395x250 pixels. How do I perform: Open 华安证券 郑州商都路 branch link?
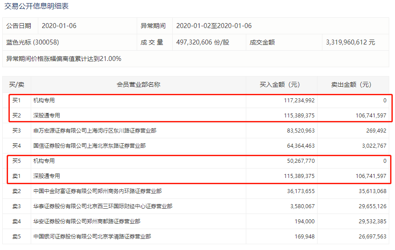point(86,222)
